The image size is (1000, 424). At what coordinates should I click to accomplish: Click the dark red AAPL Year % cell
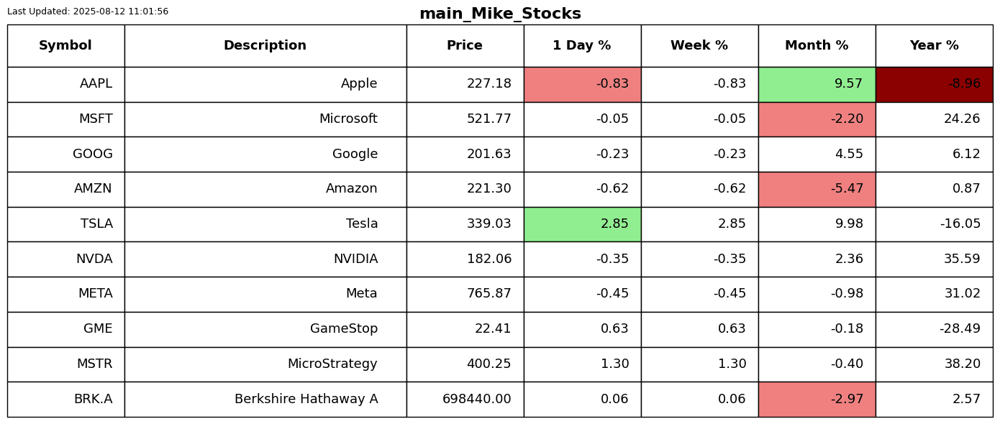click(934, 84)
